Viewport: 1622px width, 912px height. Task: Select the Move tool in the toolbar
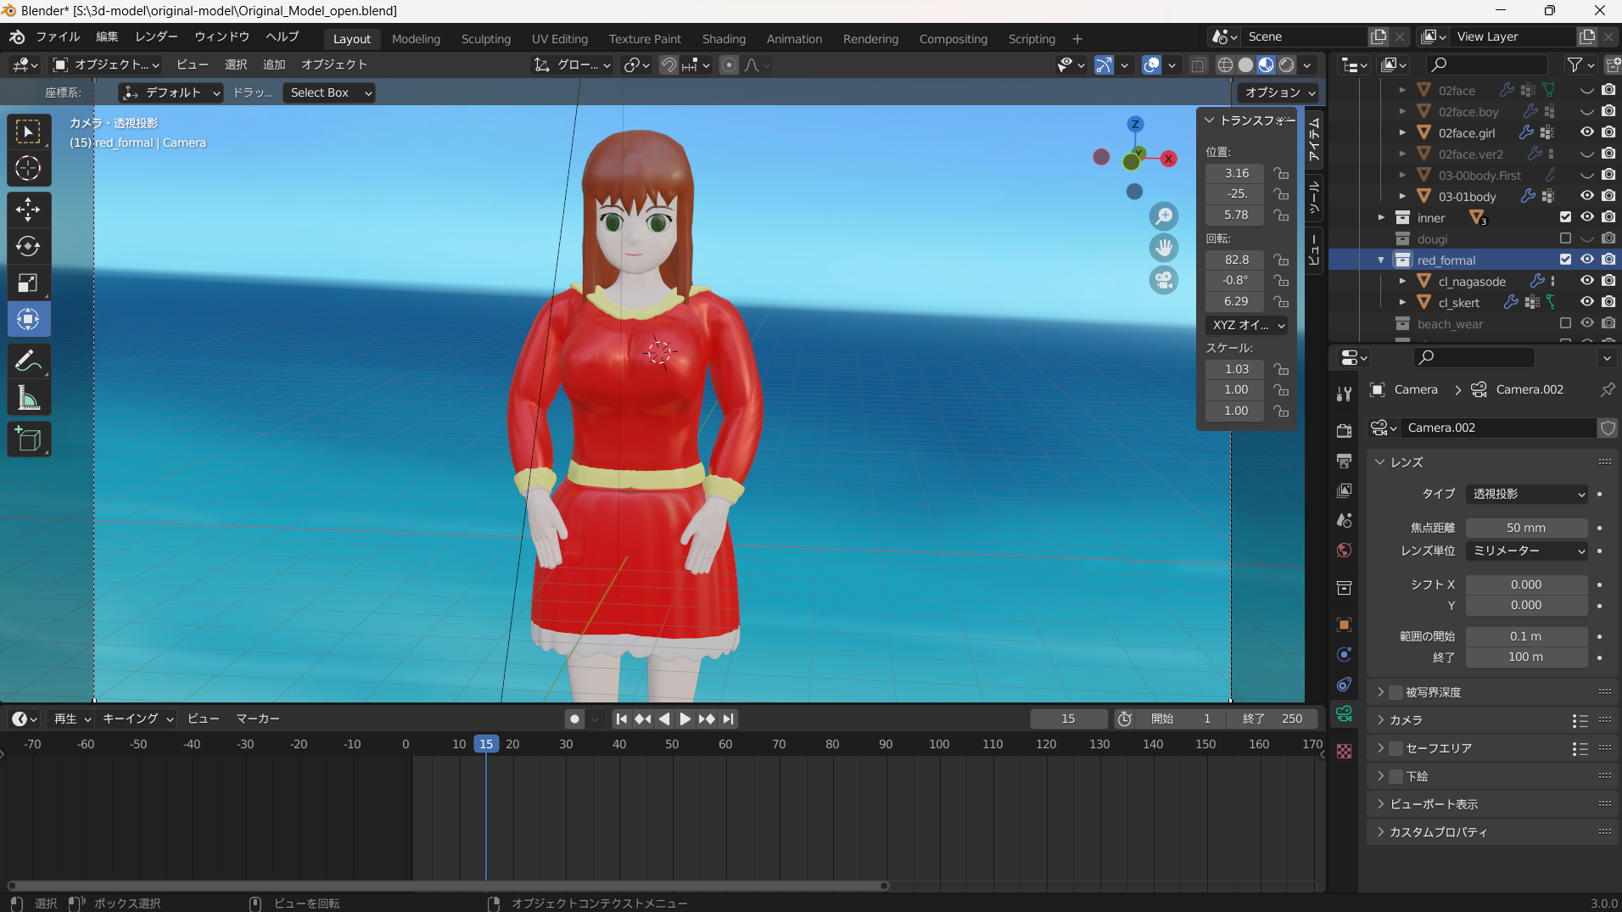tap(28, 210)
